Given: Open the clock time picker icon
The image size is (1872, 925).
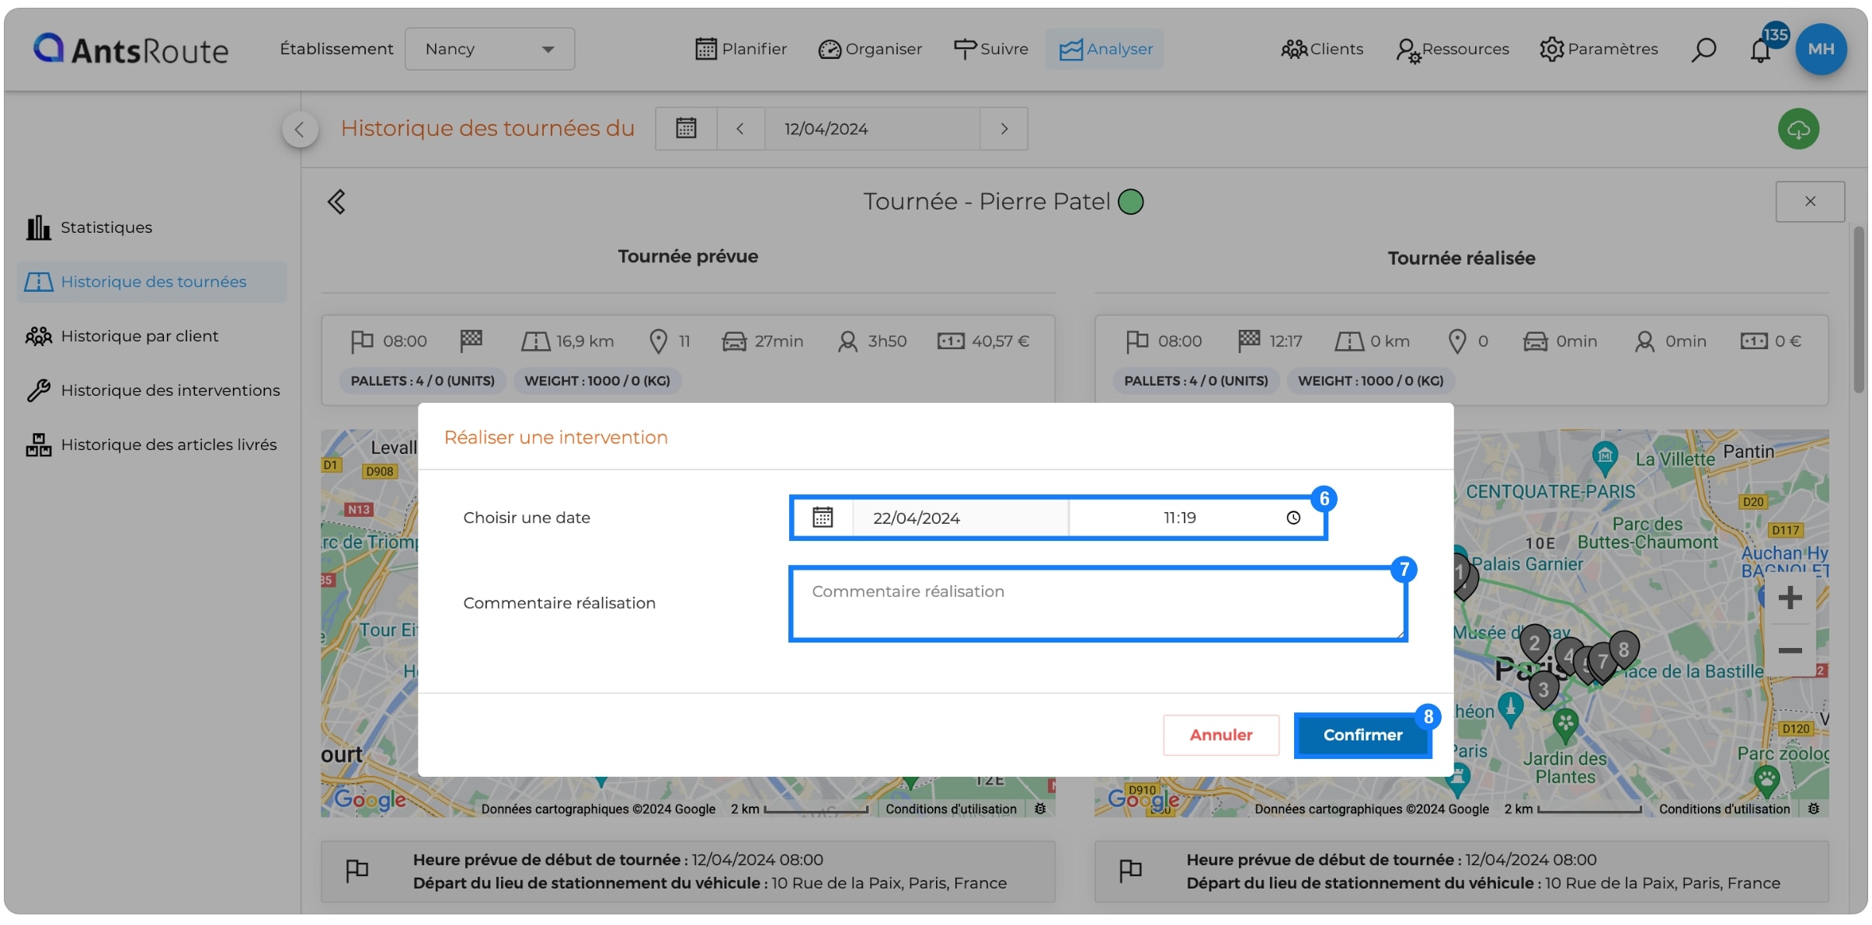Looking at the screenshot, I should point(1293,518).
